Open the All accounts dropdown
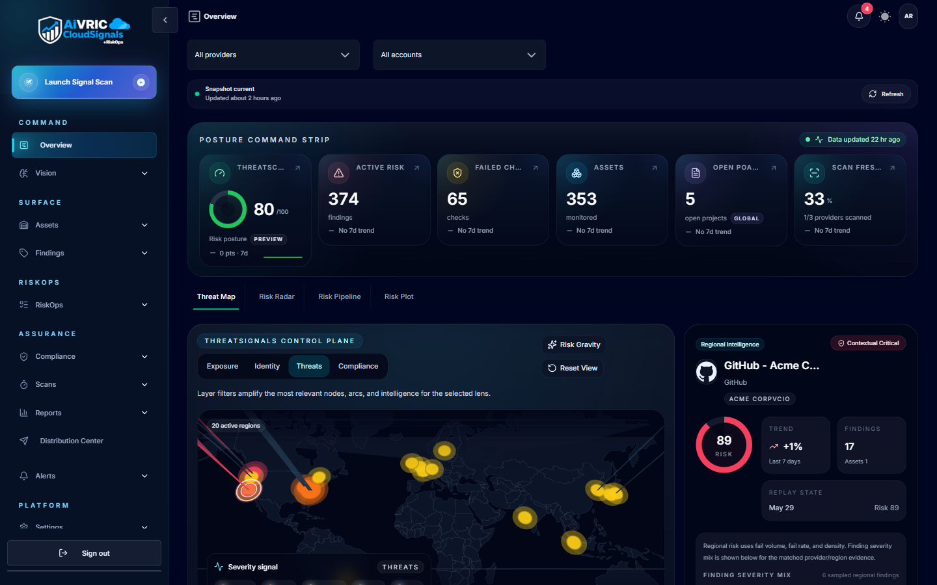This screenshot has width=937, height=585. pyautogui.click(x=459, y=55)
